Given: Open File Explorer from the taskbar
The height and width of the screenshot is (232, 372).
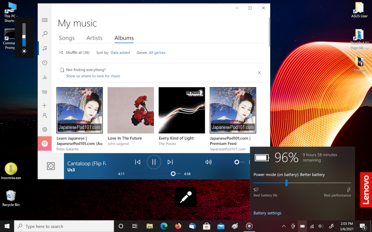Looking at the screenshot, I should [x=149, y=226].
